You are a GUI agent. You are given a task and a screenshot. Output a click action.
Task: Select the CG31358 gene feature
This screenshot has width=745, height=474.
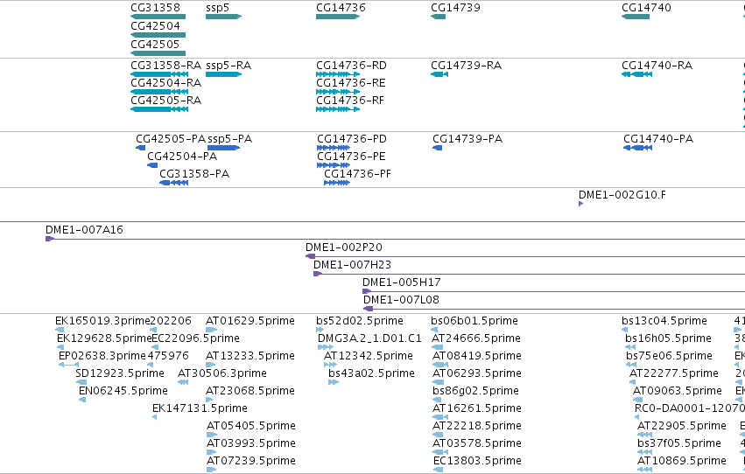pyautogui.click(x=158, y=17)
